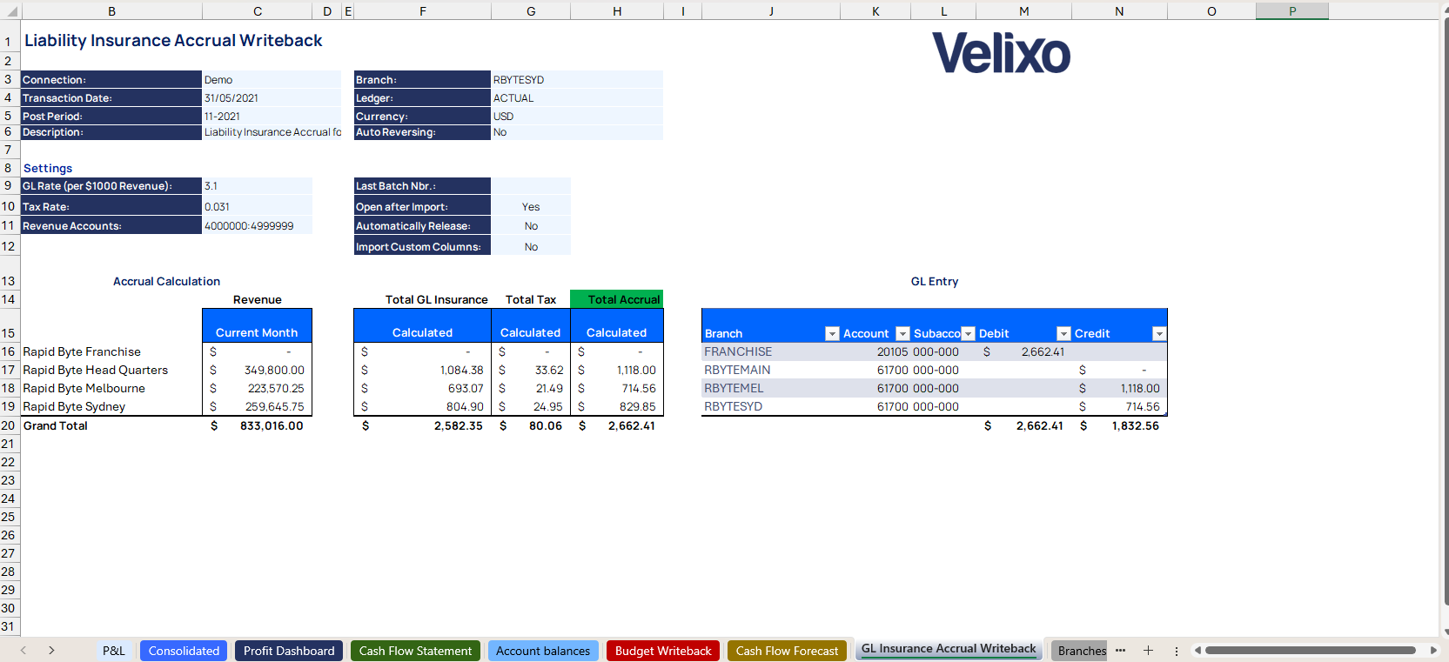Select the Open after Import 'Yes' cell
This screenshot has width=1449, height=662.
click(531, 206)
